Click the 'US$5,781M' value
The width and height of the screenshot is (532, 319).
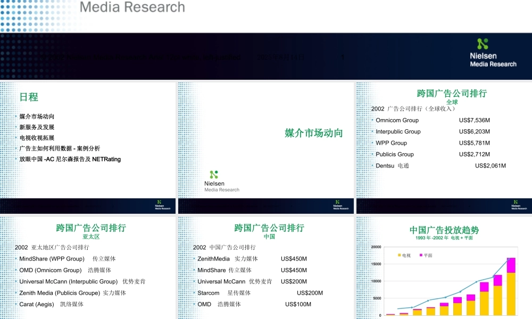point(475,143)
